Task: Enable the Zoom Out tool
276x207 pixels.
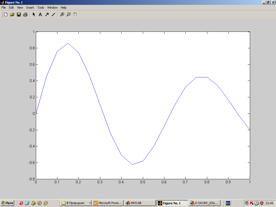Action: coord(69,15)
